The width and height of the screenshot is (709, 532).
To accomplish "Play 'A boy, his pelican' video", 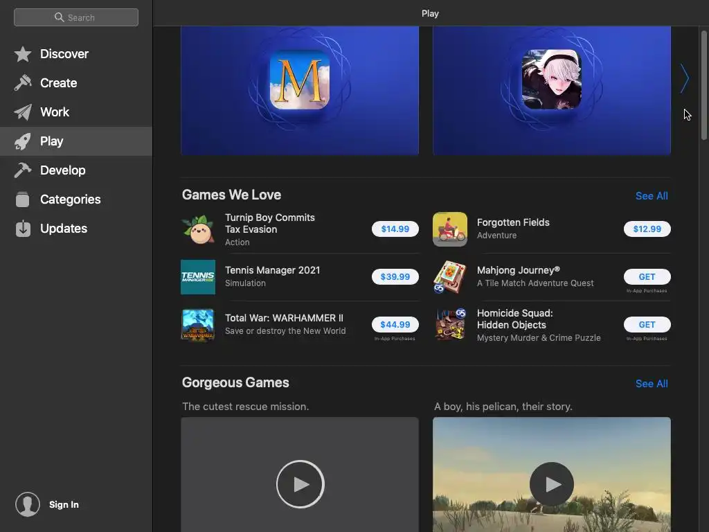I will 552,484.
